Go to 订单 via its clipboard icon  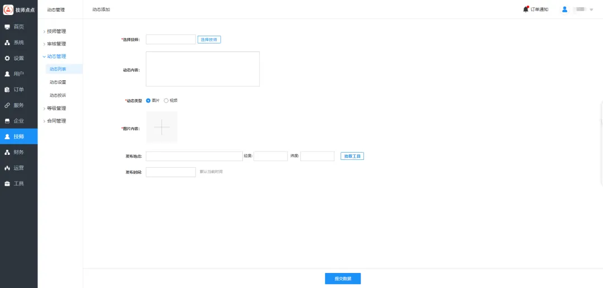7,89
